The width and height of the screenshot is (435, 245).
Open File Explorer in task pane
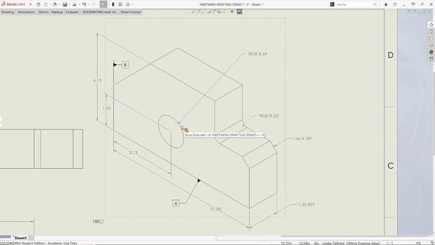pos(431,38)
